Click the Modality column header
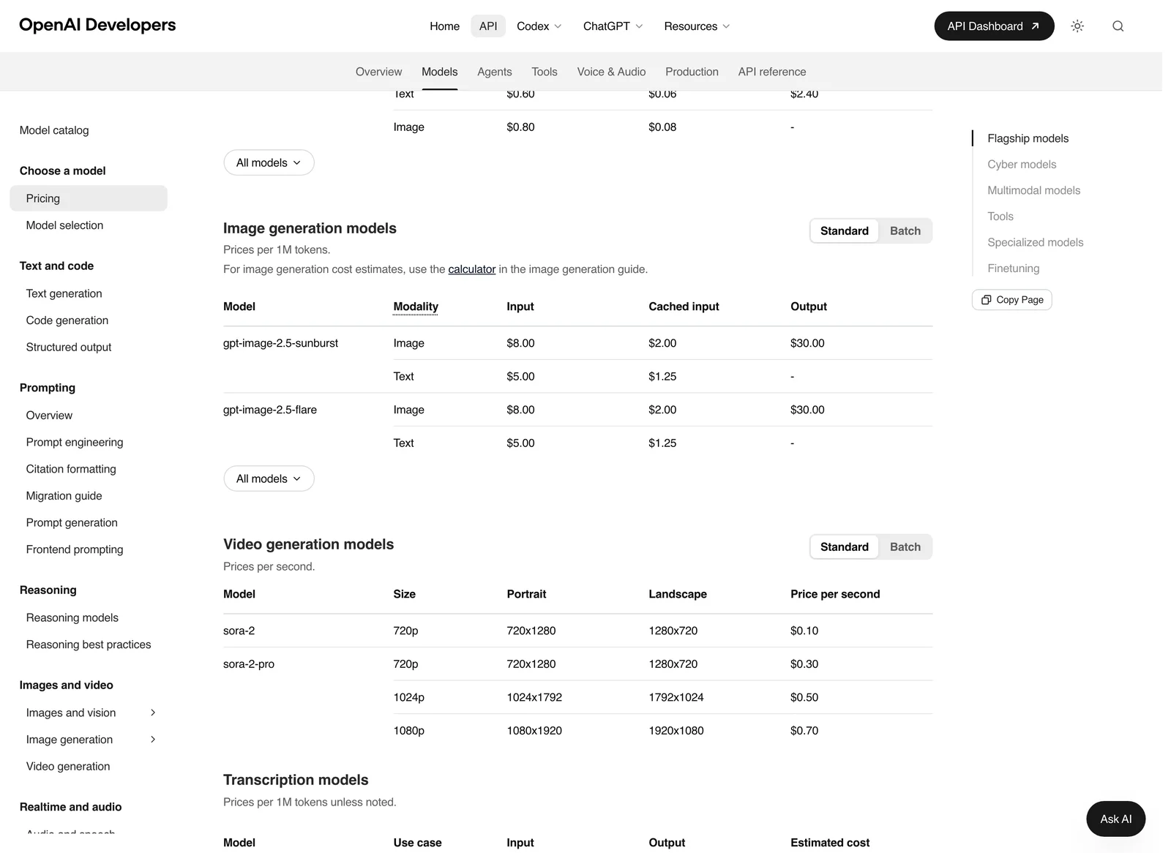This screenshot has height=853, width=1171. point(416,307)
